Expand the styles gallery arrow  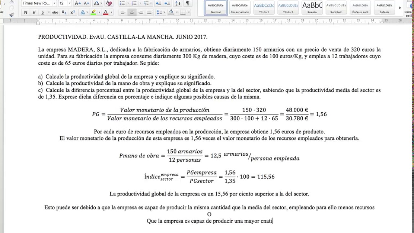point(400,8)
